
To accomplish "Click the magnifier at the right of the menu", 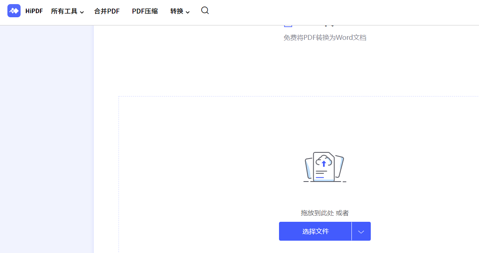I will 205,11.
